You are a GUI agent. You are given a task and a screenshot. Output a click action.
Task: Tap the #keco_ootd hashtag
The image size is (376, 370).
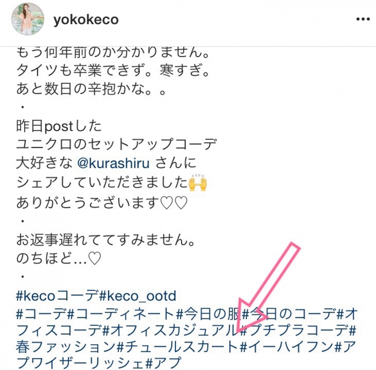pos(137,296)
